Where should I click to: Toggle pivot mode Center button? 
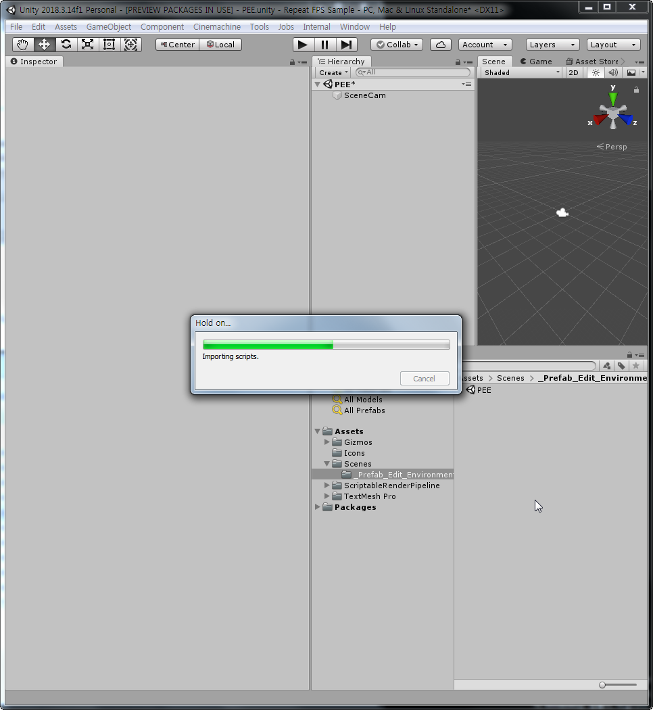[x=177, y=45]
